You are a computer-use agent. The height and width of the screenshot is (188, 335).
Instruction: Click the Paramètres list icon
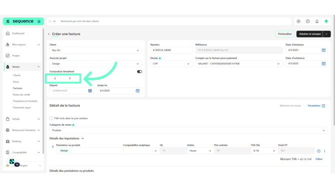(323, 106)
